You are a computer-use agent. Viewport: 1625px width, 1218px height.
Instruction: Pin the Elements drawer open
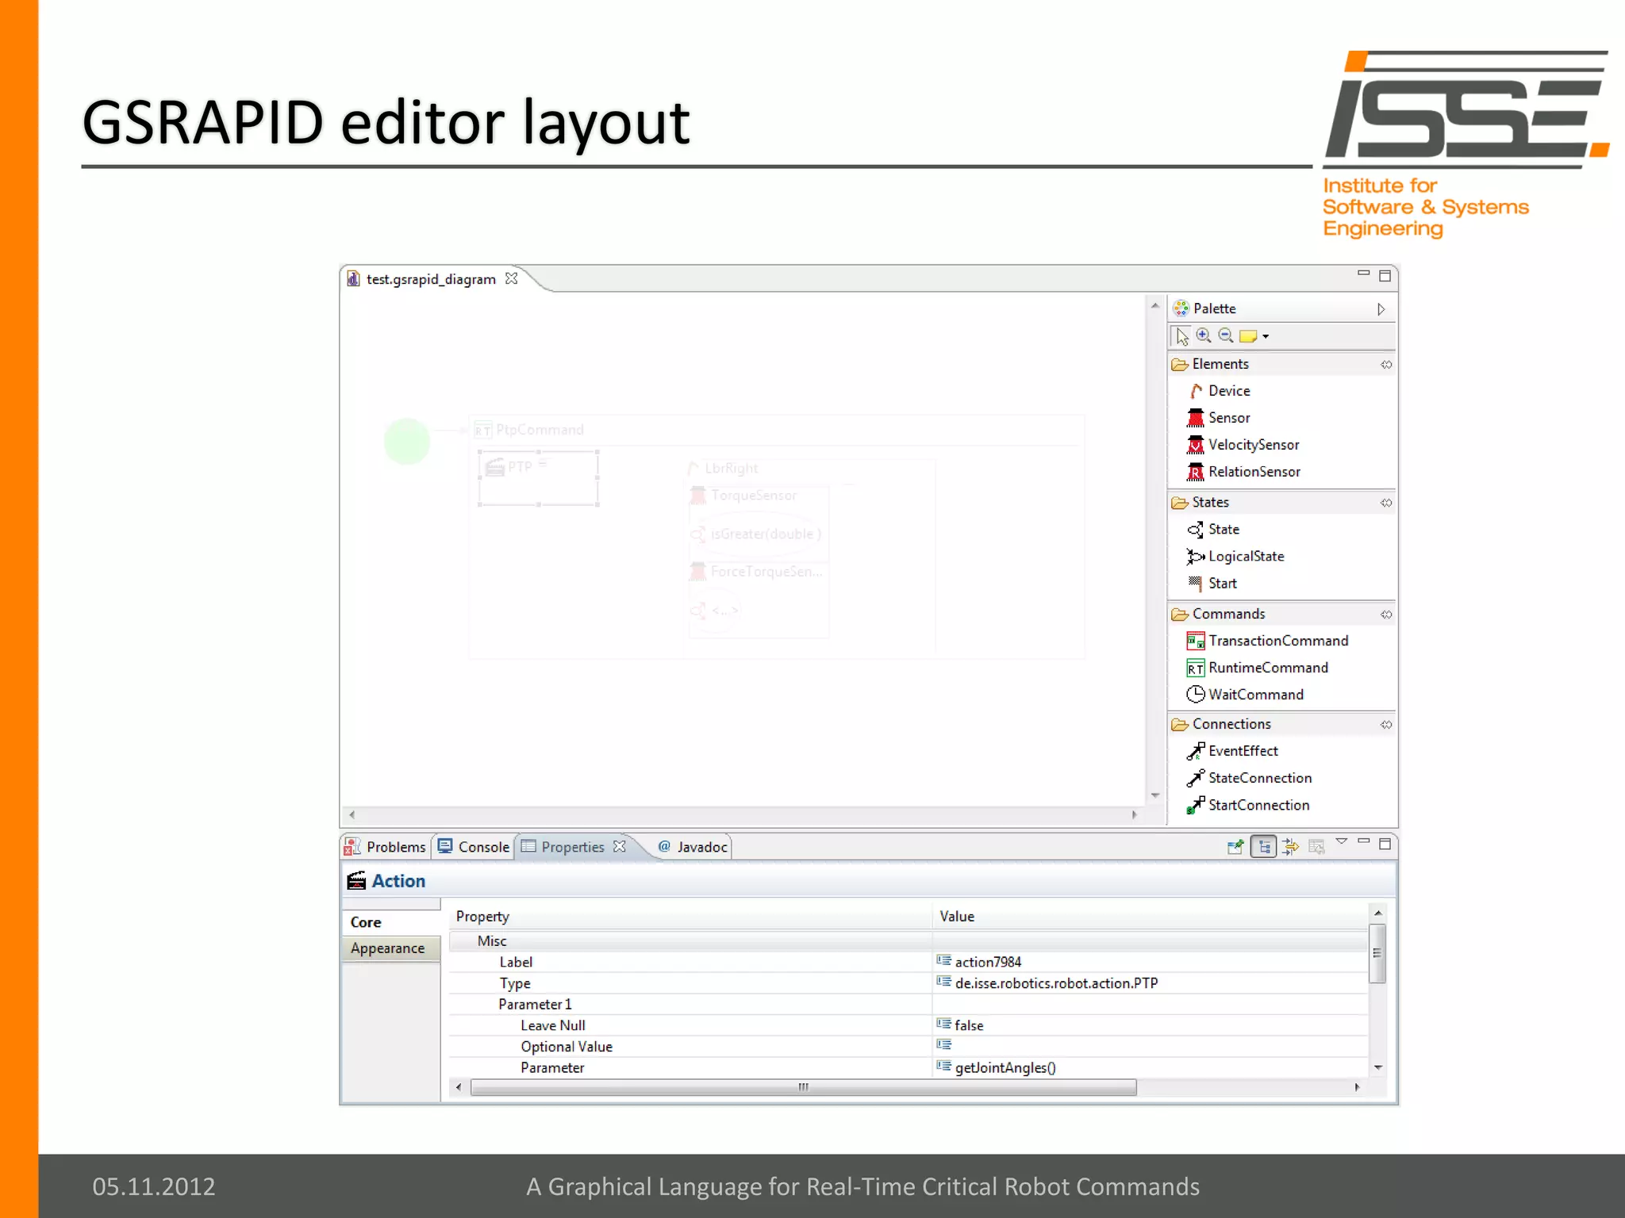pos(1386,365)
